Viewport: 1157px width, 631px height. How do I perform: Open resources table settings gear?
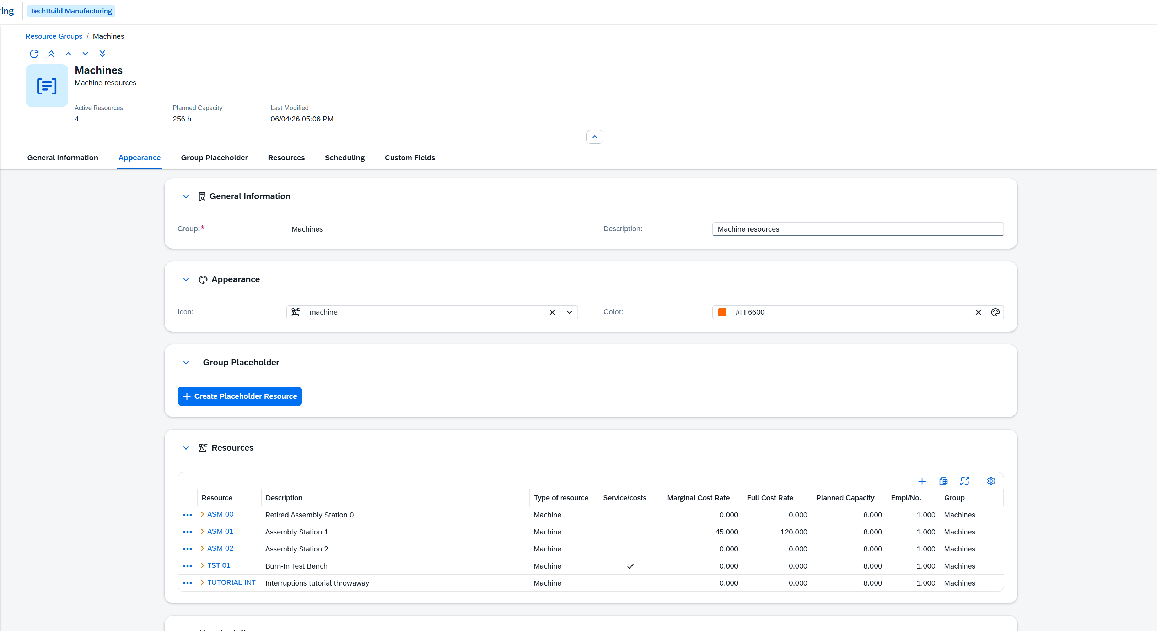coord(991,481)
